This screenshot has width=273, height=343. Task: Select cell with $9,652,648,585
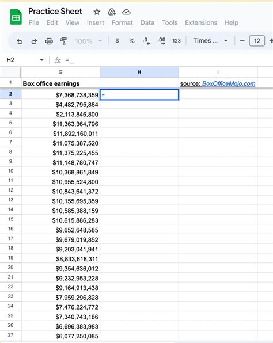click(60, 230)
